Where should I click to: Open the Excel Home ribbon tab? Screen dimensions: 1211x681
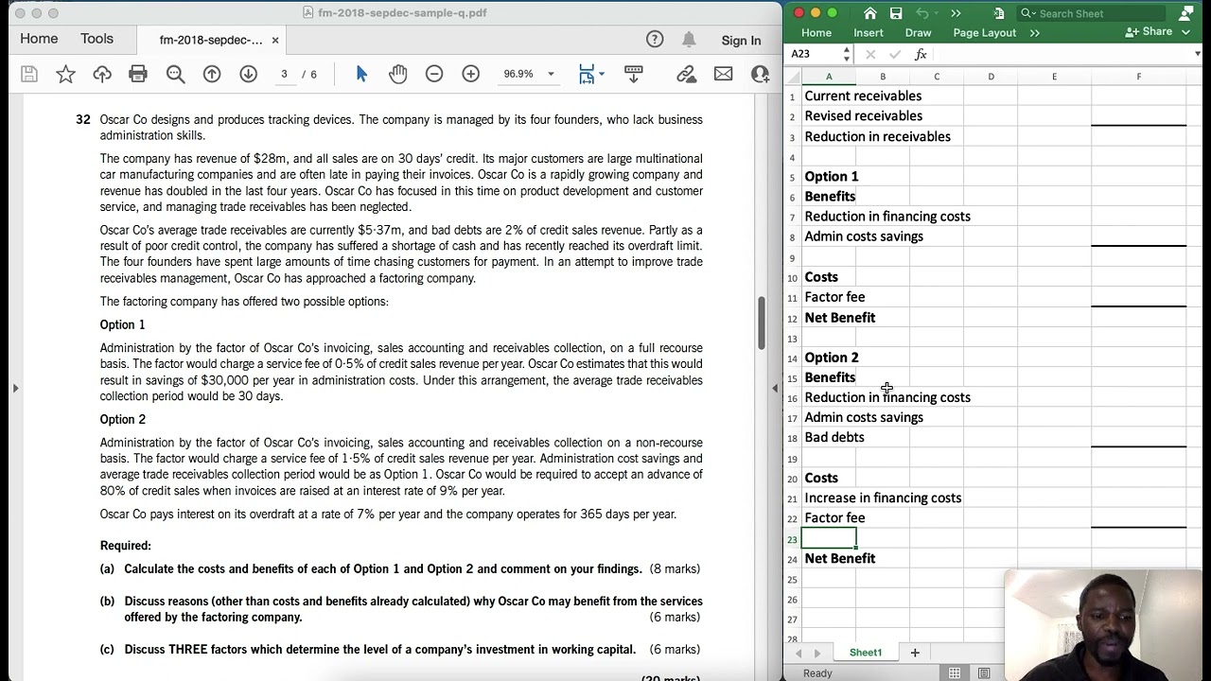816,32
